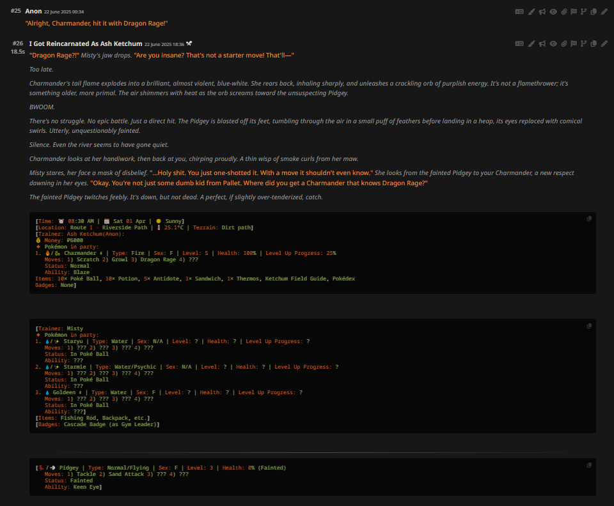Viewport: 614px width, 506px height.
Task: Click the model icon beside 18:36 timestamp
Action: [x=189, y=43]
